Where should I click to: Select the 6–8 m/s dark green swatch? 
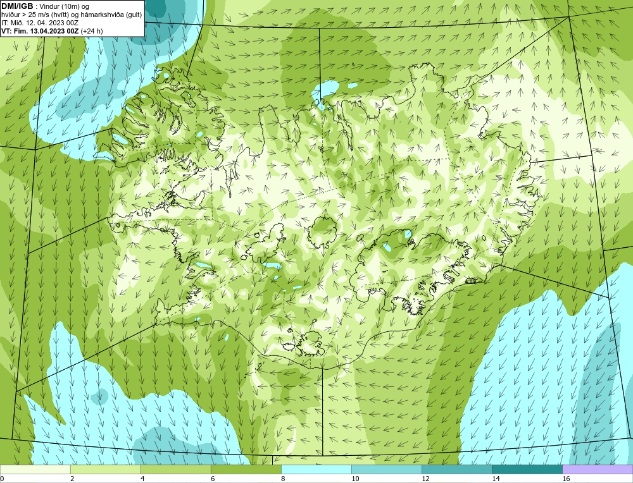click(x=246, y=469)
